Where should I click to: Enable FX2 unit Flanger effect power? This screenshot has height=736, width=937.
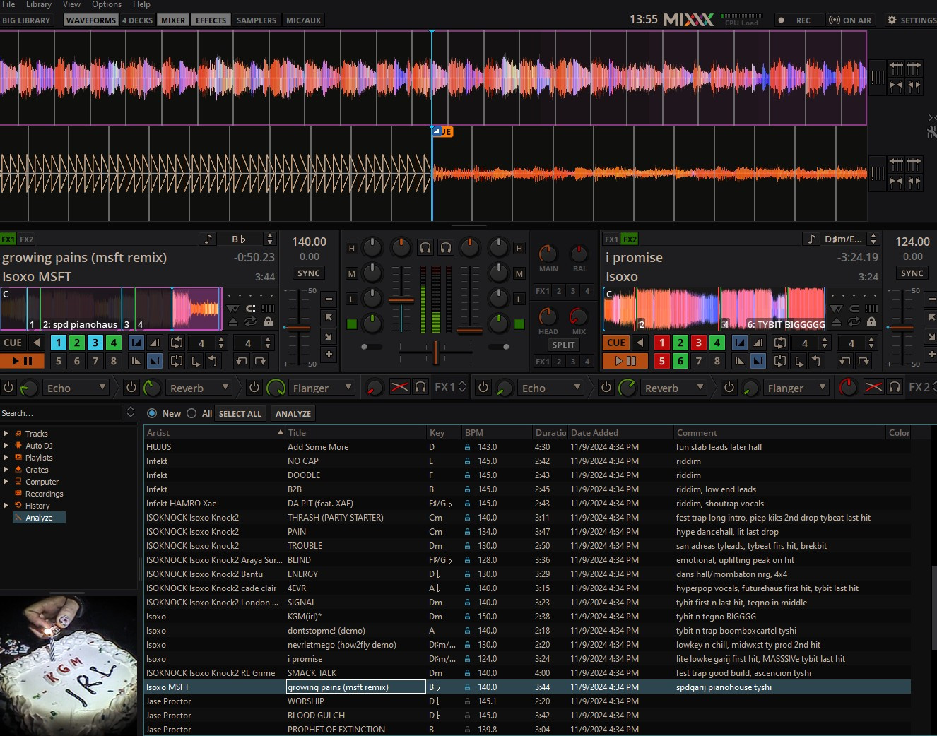pyautogui.click(x=729, y=387)
